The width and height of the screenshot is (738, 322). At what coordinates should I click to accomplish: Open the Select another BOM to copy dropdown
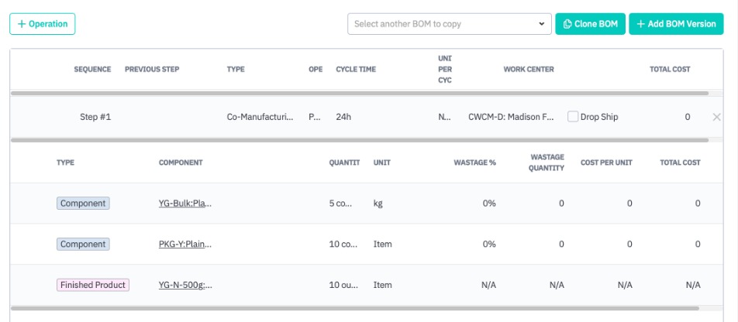tap(449, 24)
